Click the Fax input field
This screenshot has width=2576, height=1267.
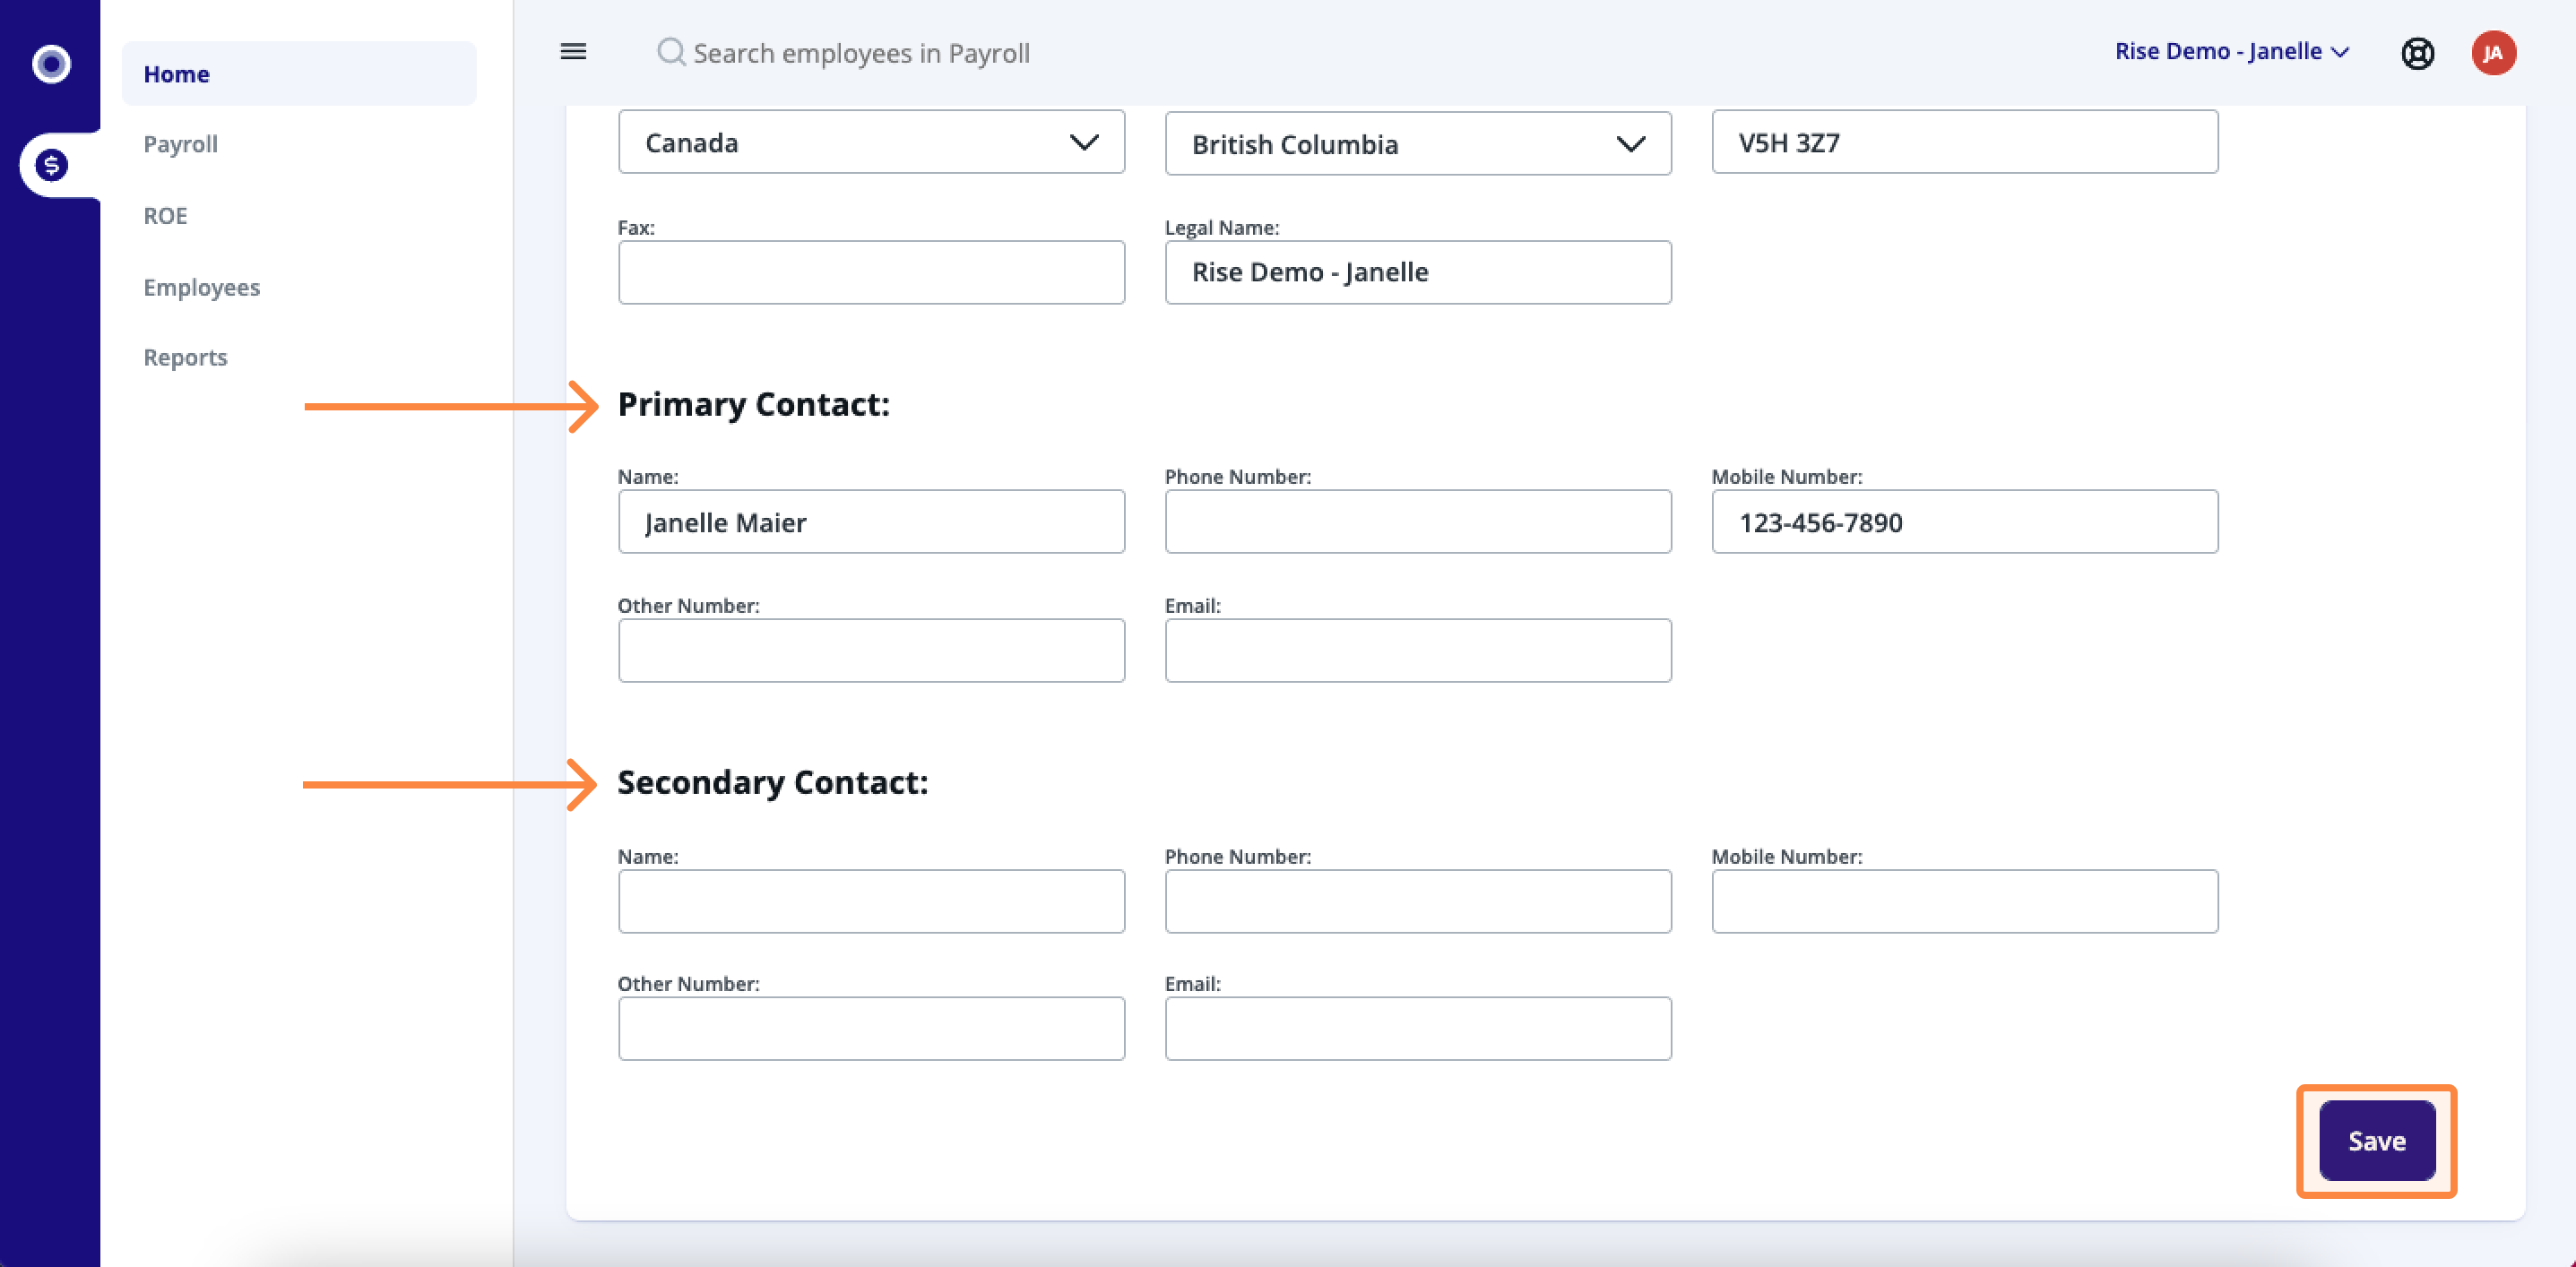(x=871, y=272)
